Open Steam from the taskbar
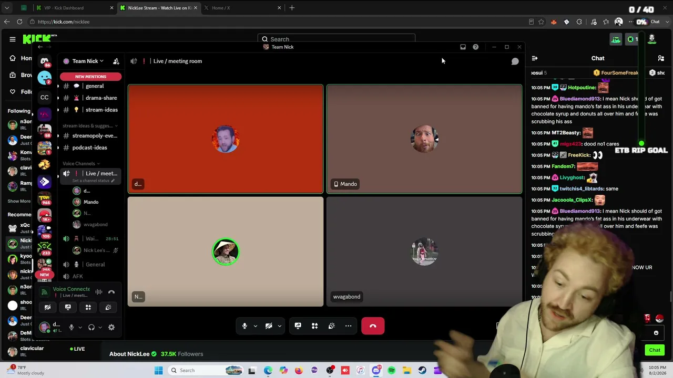Image resolution: width=673 pixels, height=378 pixels. click(x=422, y=371)
